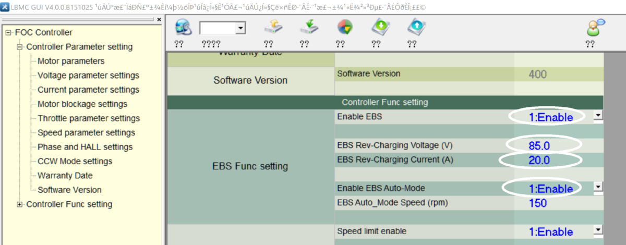Image resolution: width=626 pixels, height=245 pixels.
Task: Expand the Controller Func setting tree node
Action: (20, 204)
